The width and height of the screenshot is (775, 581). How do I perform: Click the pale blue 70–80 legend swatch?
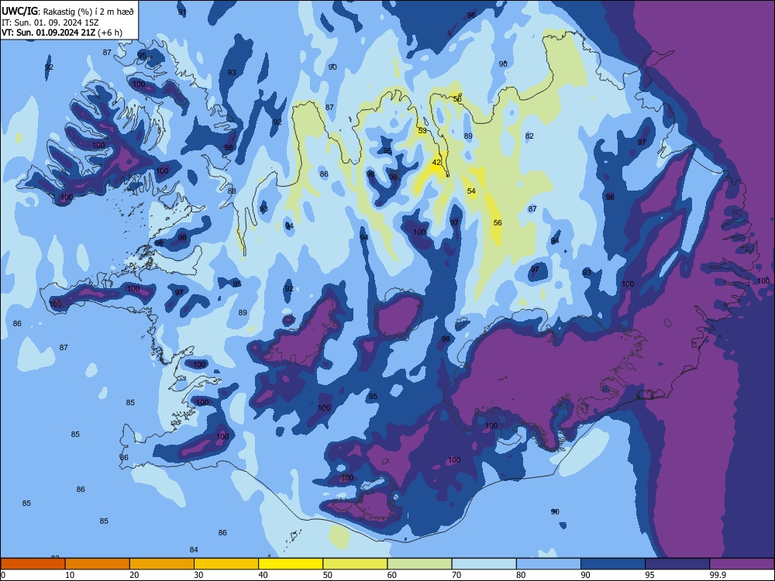(484, 564)
